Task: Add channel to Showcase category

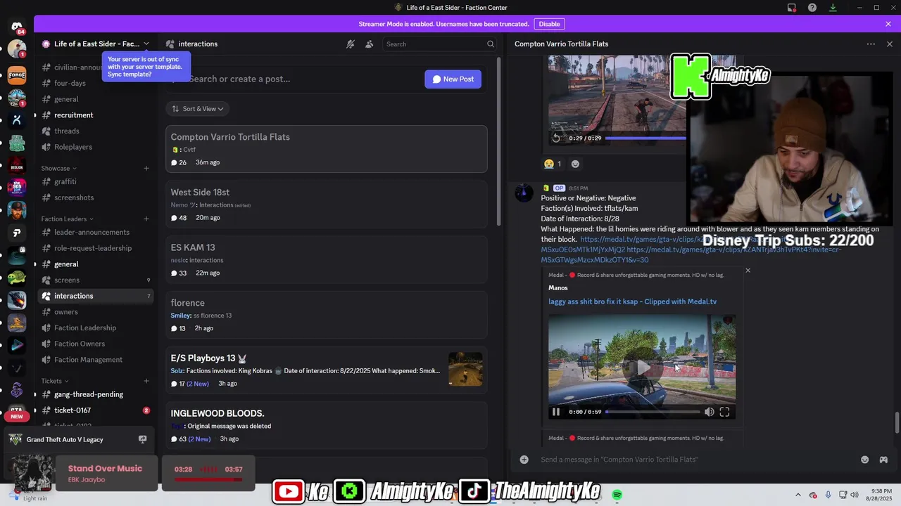Action: [146, 168]
